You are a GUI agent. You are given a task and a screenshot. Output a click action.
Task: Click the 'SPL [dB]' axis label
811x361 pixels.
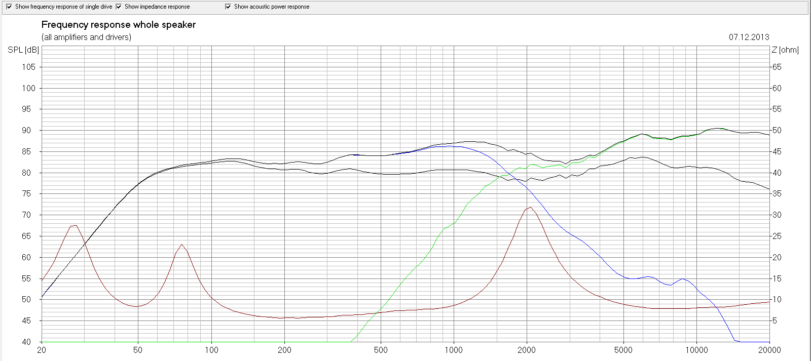click(23, 50)
